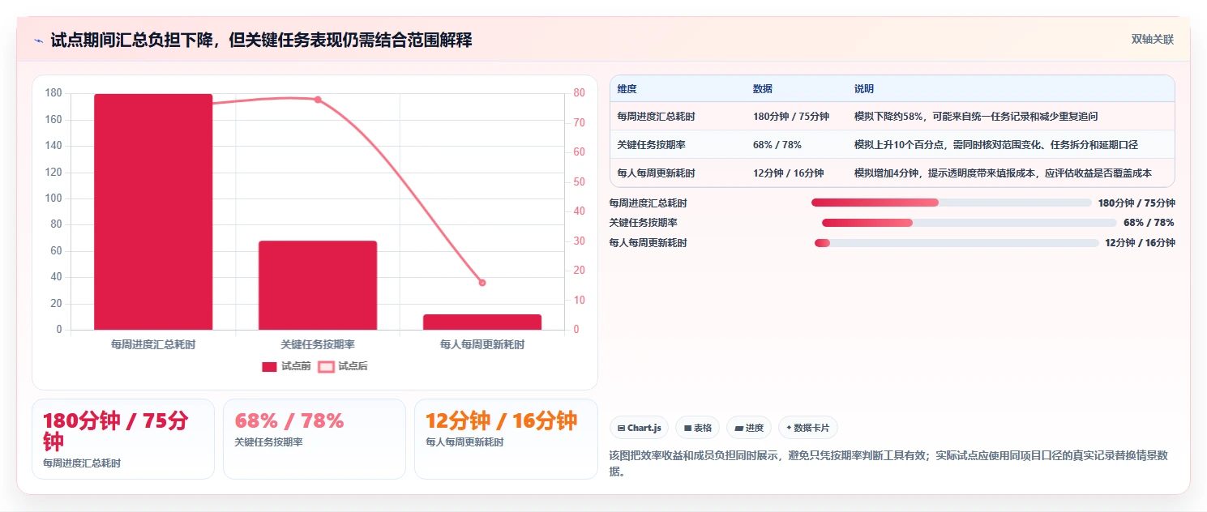Select the 表格 tag chip
The image size is (1207, 512).
point(698,428)
